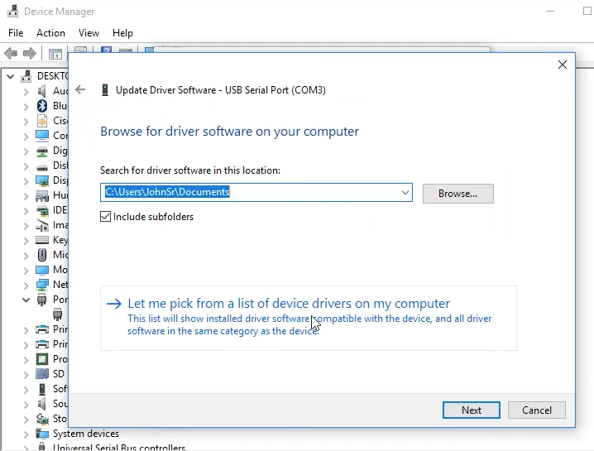The image size is (594, 451).
Task: Open the Action menu
Action: click(x=50, y=33)
